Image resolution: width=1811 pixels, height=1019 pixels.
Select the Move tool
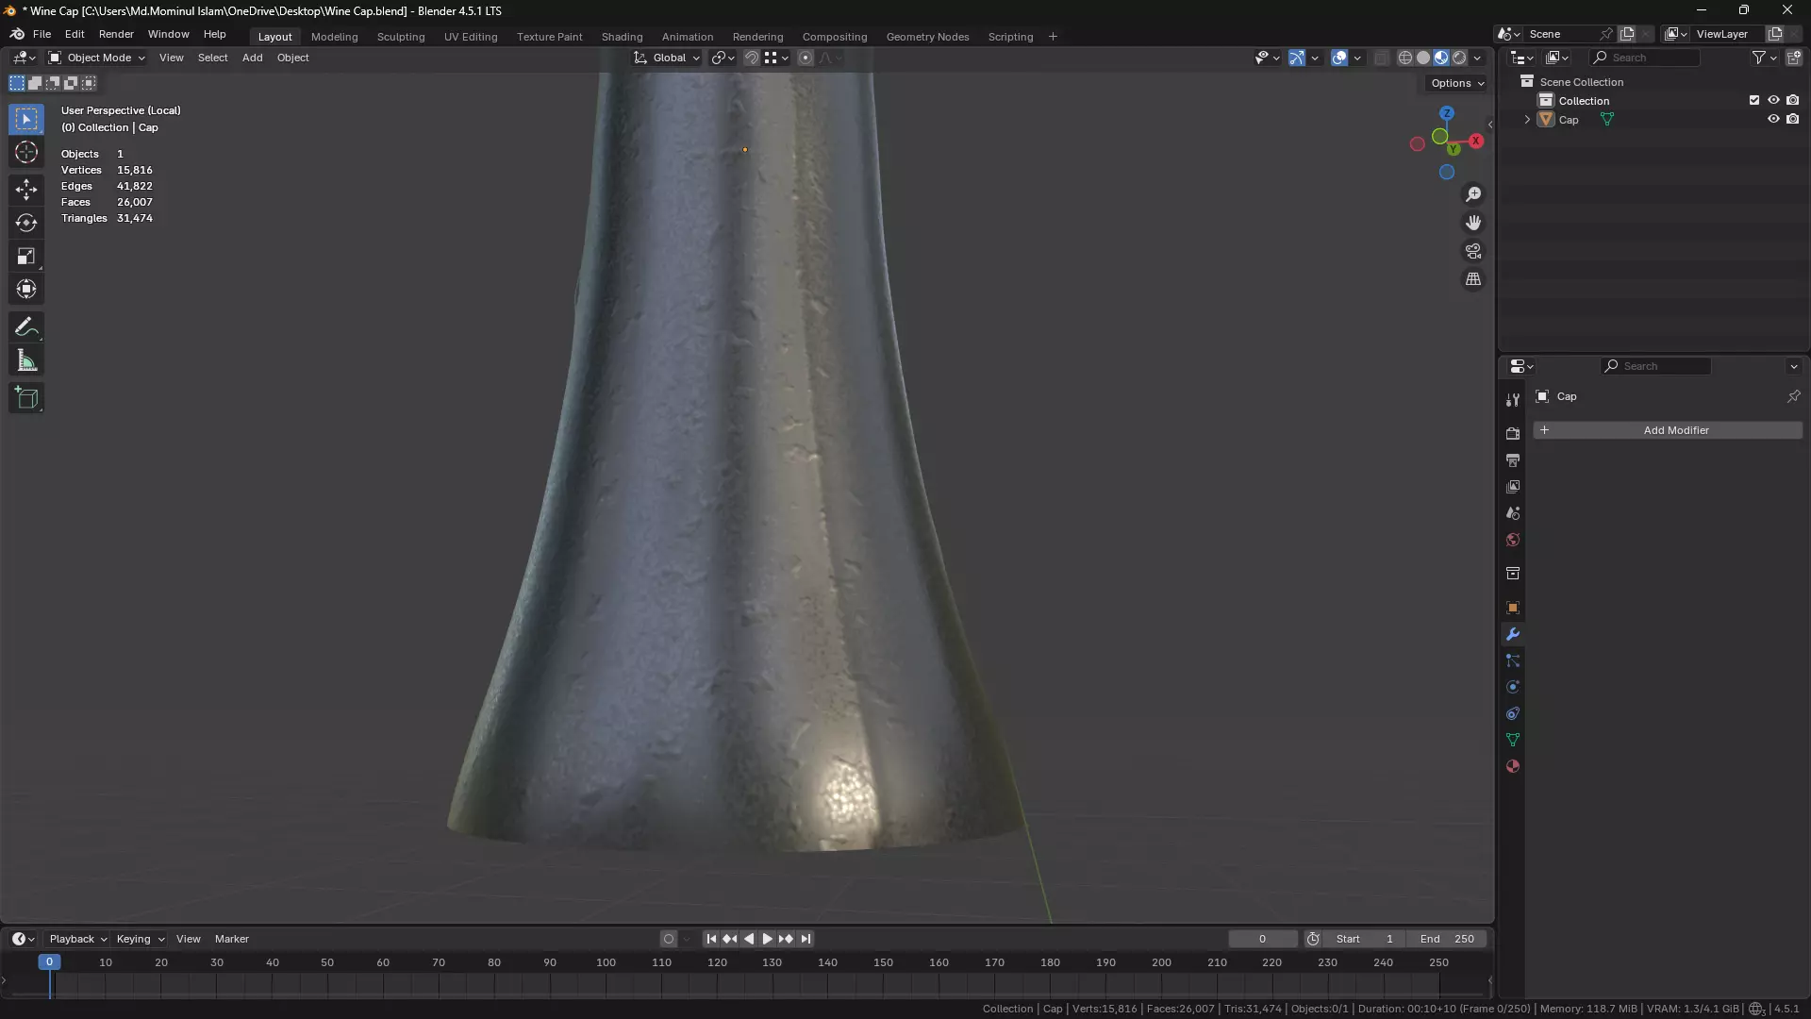click(x=26, y=189)
